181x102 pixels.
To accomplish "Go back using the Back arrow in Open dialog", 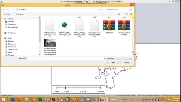I will point(4,9).
